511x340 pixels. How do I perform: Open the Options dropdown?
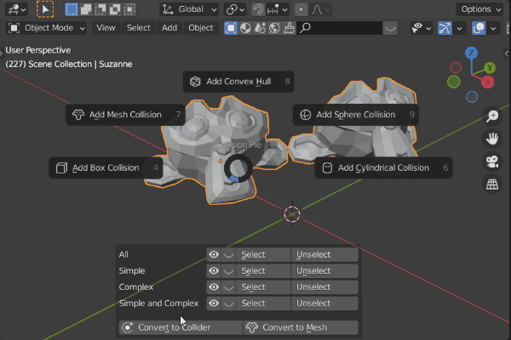[479, 9]
